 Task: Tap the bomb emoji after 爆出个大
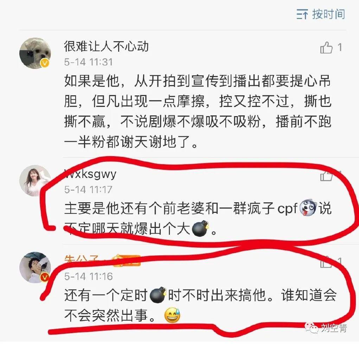tap(200, 228)
